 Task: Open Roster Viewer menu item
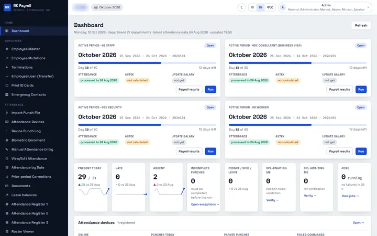pos(34,231)
